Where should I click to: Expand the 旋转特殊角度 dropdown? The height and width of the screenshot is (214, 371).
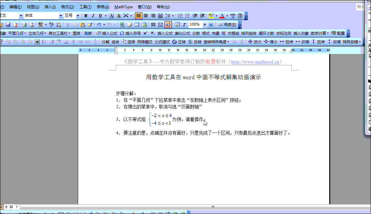click(216, 42)
